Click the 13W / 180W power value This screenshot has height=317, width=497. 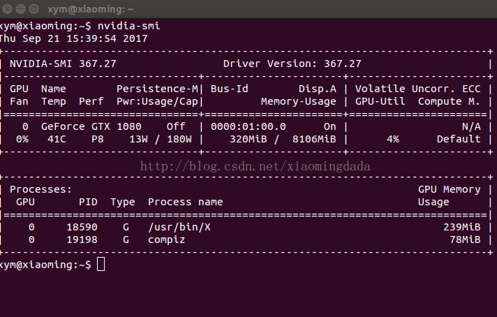click(x=161, y=139)
